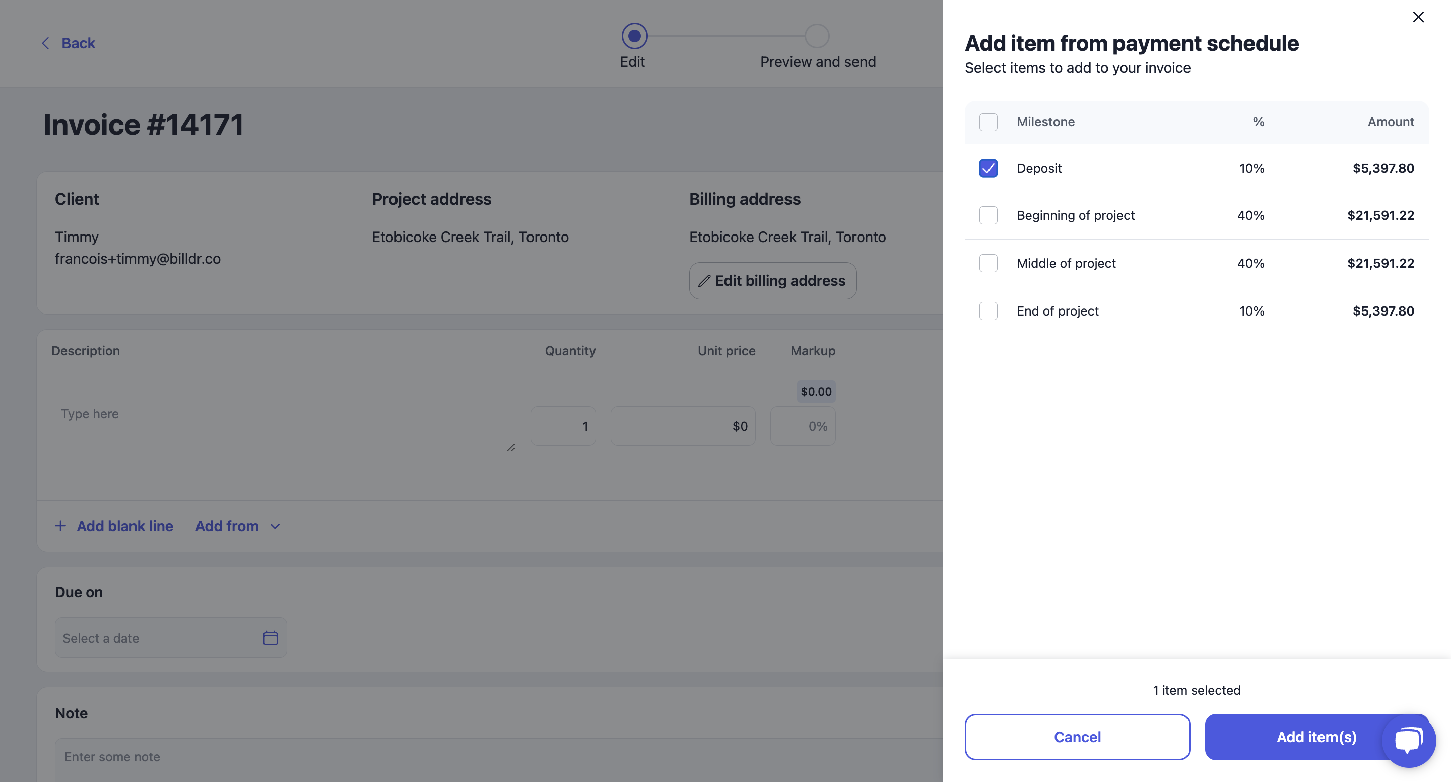1451x782 pixels.
Task: Click the back arrow chevron icon
Action: (x=46, y=43)
